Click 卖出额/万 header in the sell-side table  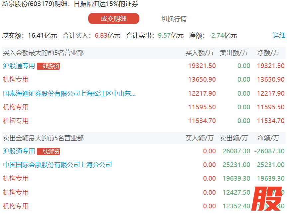(x=234, y=138)
